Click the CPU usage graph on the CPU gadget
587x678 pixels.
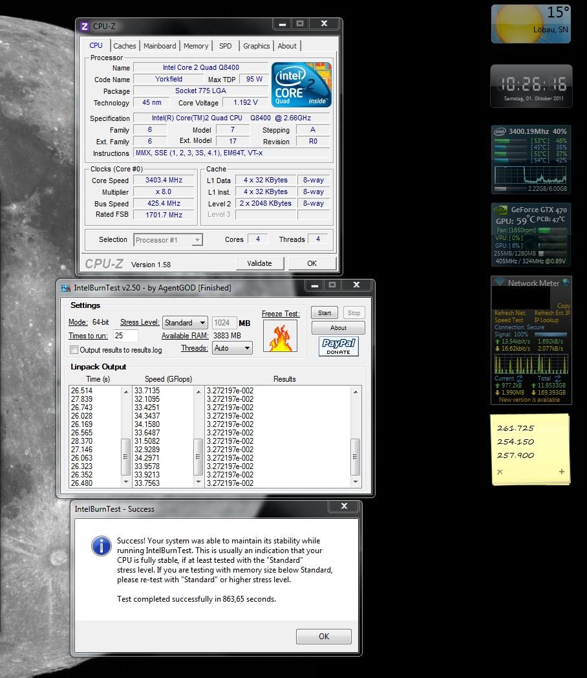pos(530,175)
